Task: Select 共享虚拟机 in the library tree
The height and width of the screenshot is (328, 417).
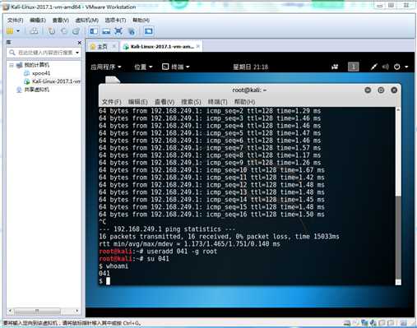Action: coord(37,90)
